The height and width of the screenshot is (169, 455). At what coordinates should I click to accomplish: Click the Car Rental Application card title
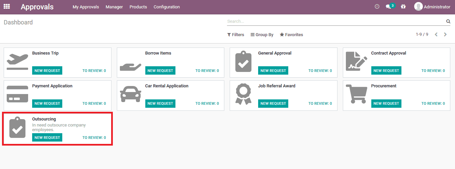[x=167, y=86]
